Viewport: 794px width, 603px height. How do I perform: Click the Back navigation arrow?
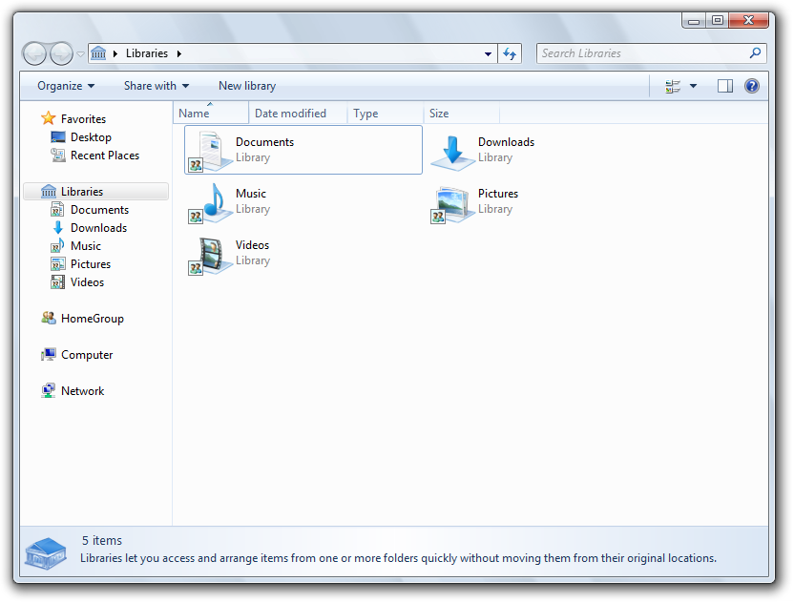[x=35, y=53]
